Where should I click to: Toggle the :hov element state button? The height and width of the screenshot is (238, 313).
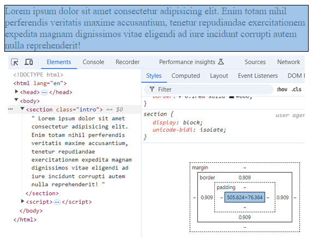282,89
